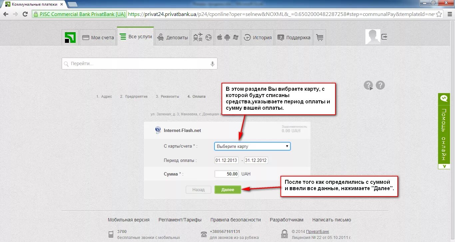Click the Internet-Flash.net provider icon
Image resolution: width=455 pixels, height=242 pixels.
[158, 130]
